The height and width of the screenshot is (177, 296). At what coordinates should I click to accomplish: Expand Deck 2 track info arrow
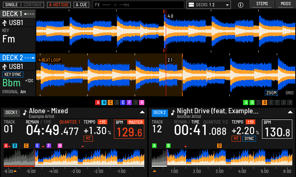click(290, 112)
